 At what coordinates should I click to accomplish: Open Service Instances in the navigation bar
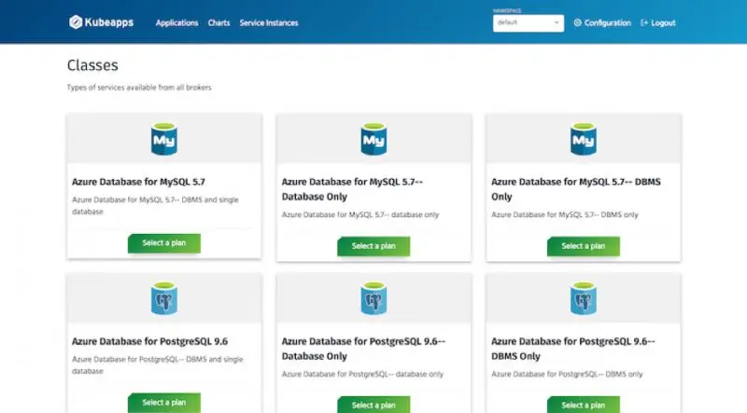269,22
